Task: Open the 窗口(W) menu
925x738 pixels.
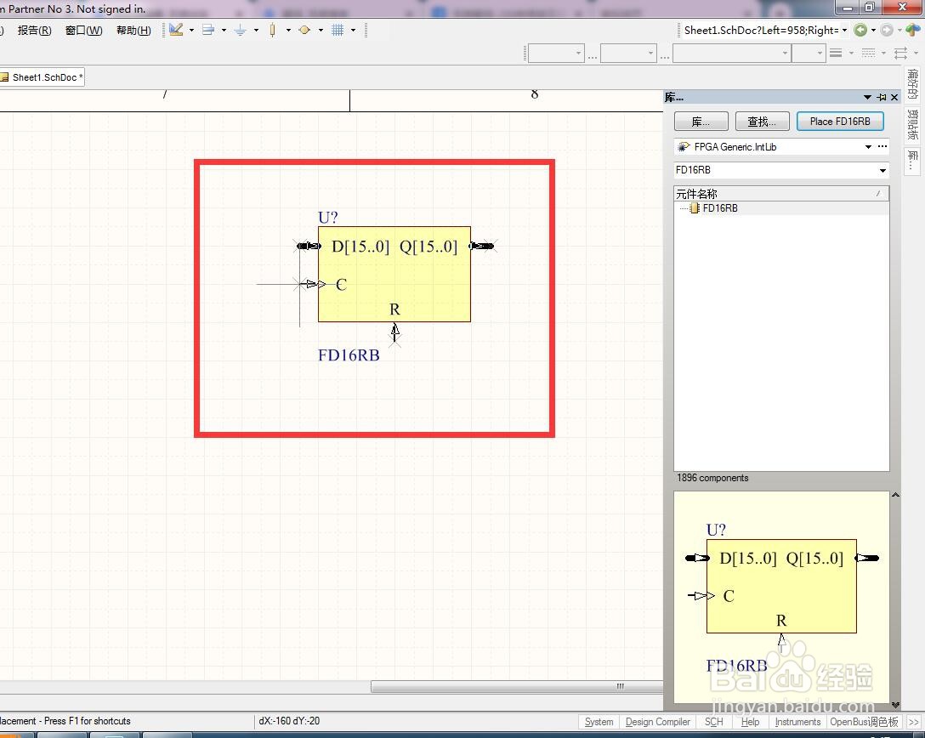Action: click(83, 30)
